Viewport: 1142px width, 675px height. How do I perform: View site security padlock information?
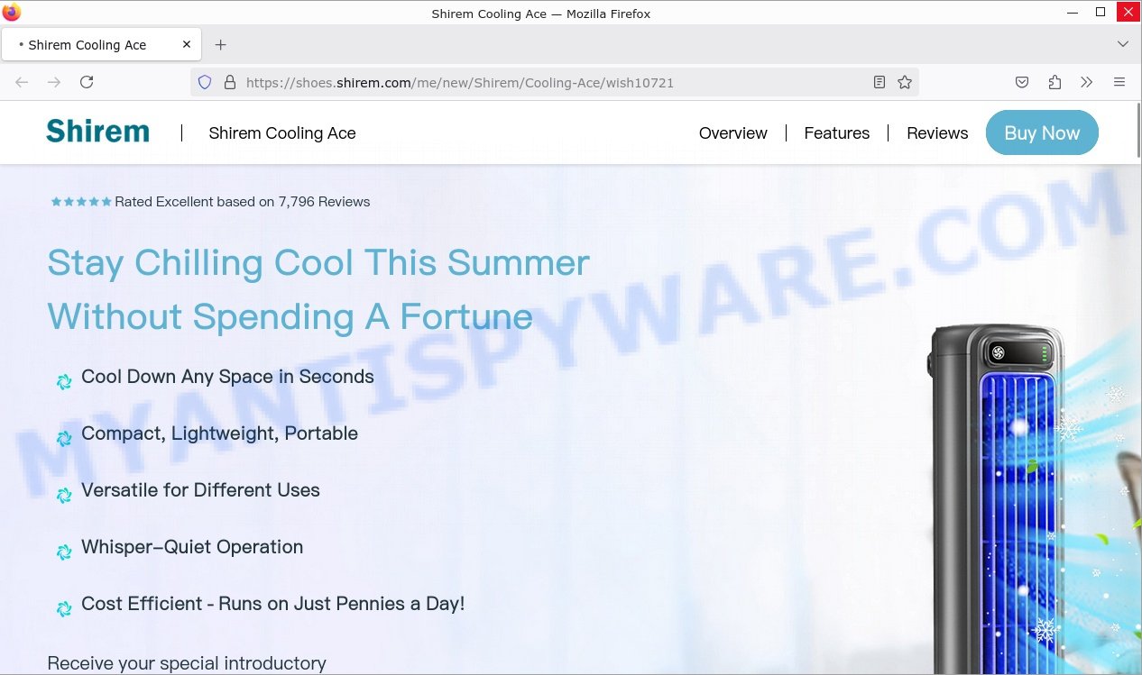tap(229, 82)
